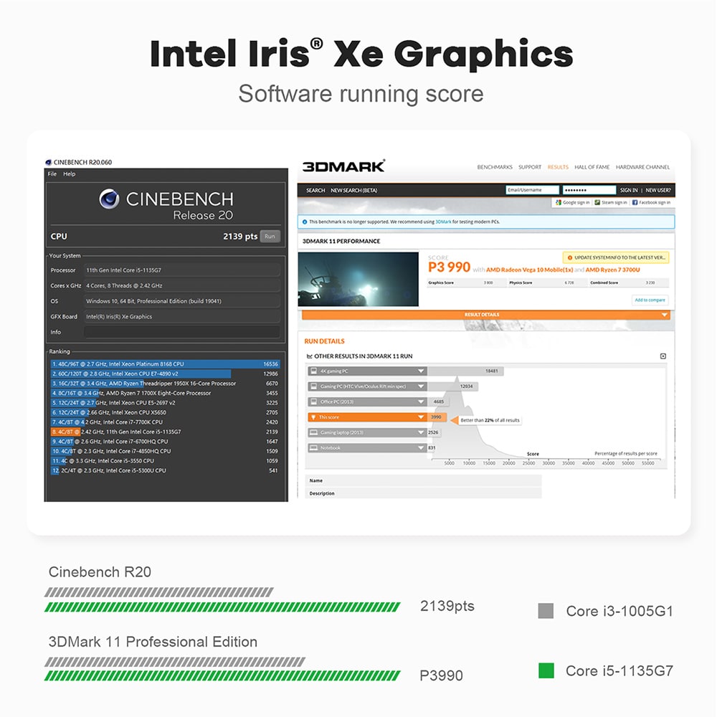Click the square icon right of Other Results heading
This screenshot has width=717, height=717.
663,356
